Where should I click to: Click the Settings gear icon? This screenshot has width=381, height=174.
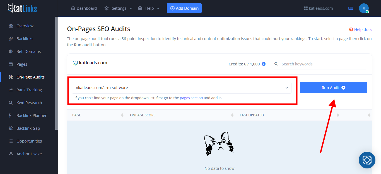click(x=107, y=8)
